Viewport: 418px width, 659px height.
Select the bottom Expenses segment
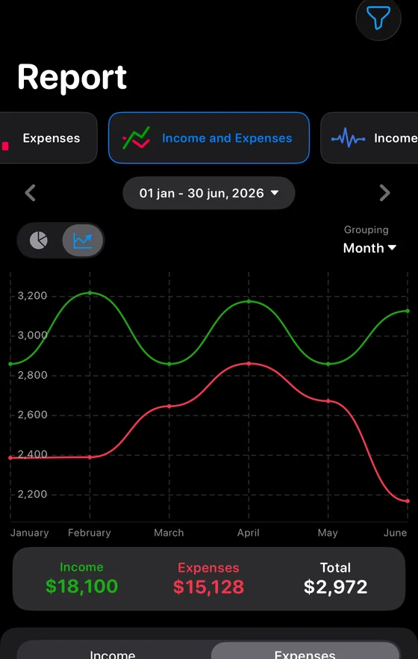click(305, 651)
